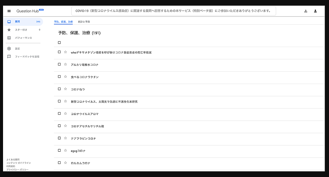Switch to the 予防、保護、治療 tab
The height and width of the screenshot is (177, 329).
click(63, 21)
